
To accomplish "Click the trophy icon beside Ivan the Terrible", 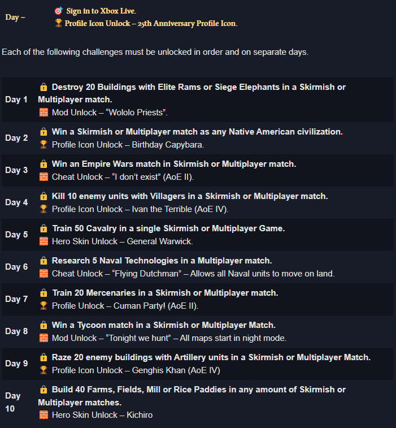I will pos(43,209).
